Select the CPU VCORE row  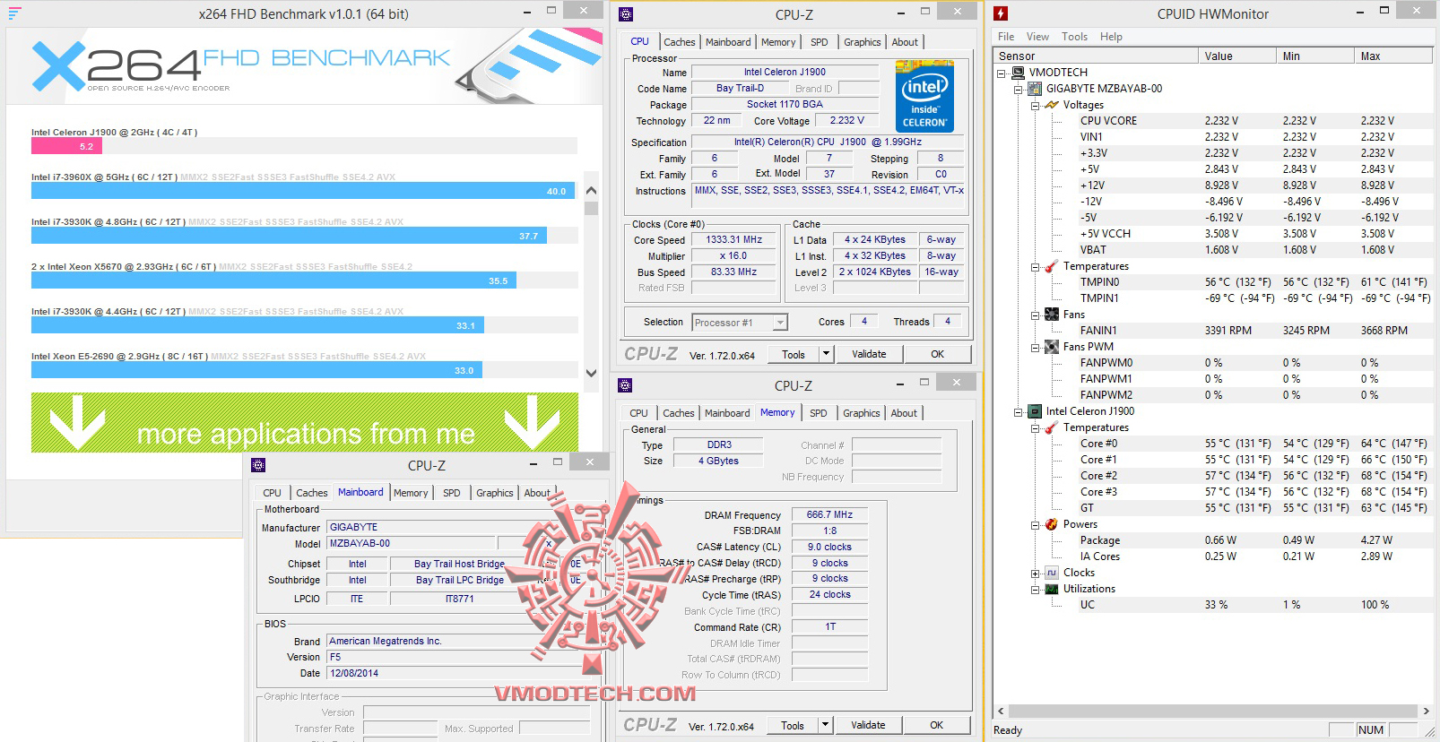coord(1256,121)
